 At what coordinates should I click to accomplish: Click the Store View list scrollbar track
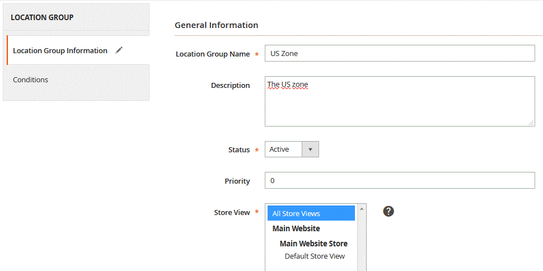tap(362, 242)
